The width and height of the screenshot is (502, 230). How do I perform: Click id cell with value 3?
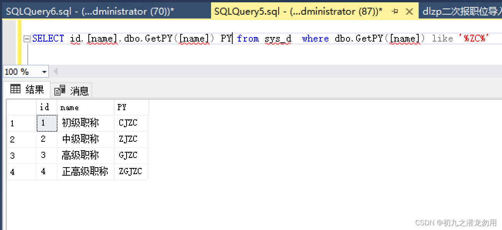47,156
